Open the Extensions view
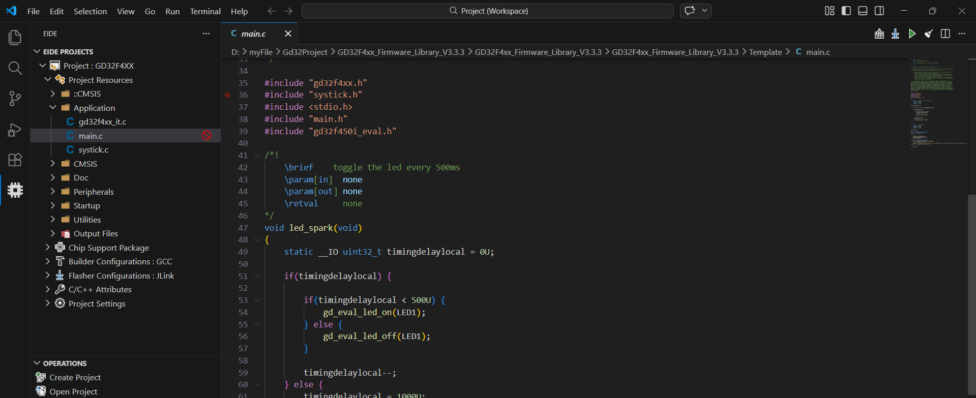The width and height of the screenshot is (976, 398). (15, 160)
